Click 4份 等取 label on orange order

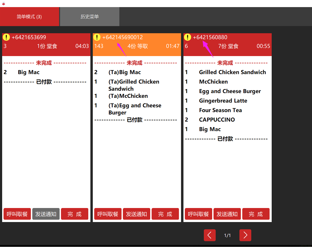pos(138,46)
